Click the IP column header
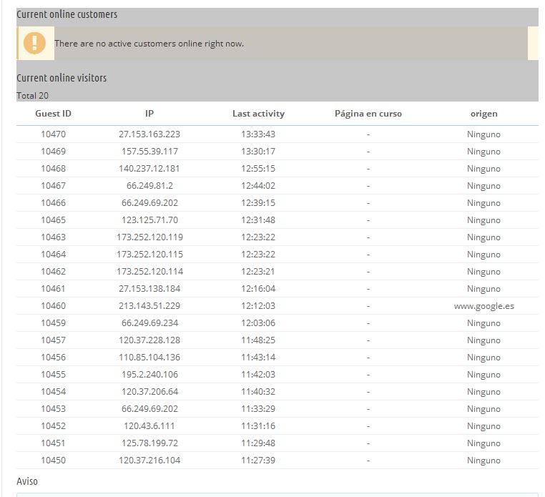 (x=149, y=113)
